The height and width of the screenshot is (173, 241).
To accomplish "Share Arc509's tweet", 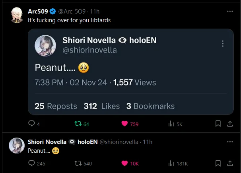I will pyautogui.click(x=230, y=124).
